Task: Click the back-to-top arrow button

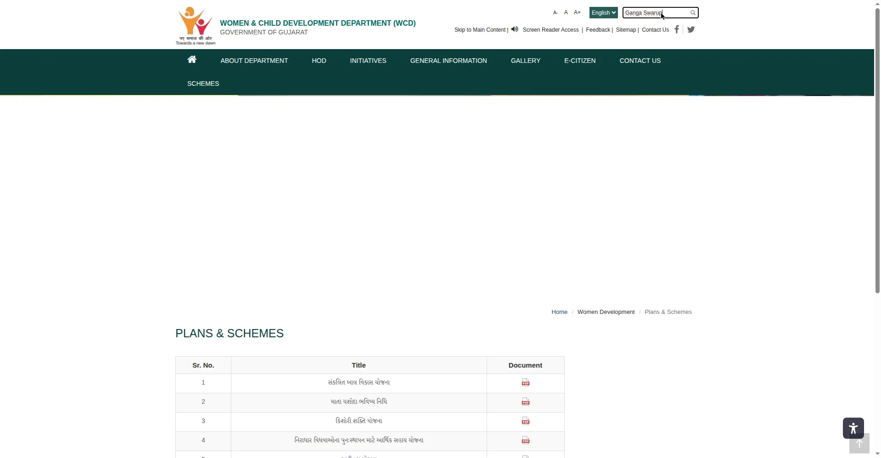Action: point(859,444)
